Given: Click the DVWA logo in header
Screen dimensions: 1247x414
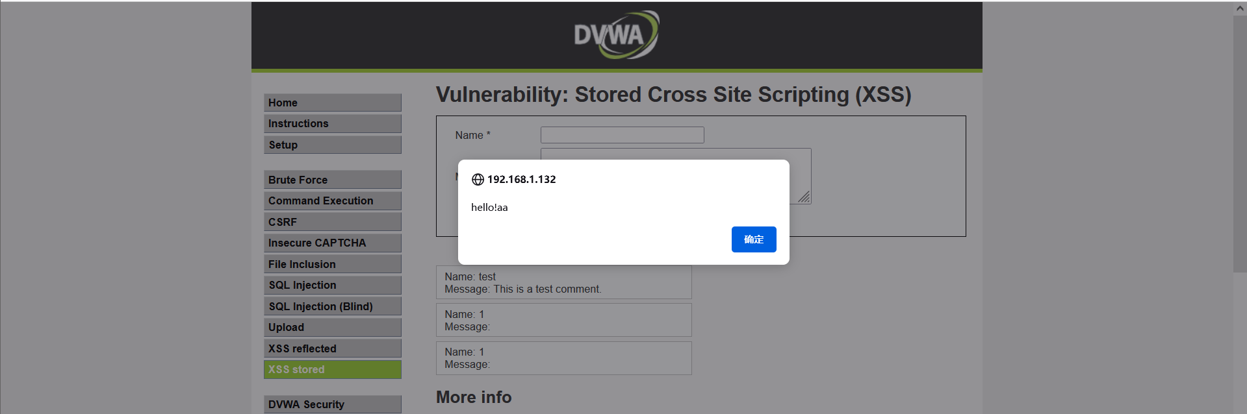Looking at the screenshot, I should coord(616,34).
